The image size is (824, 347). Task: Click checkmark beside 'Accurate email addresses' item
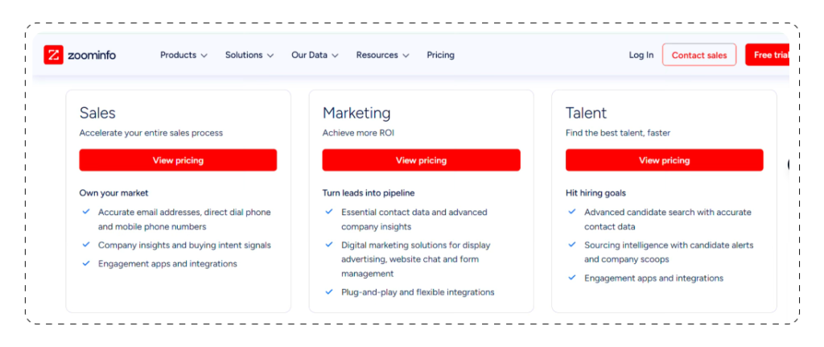(x=86, y=212)
